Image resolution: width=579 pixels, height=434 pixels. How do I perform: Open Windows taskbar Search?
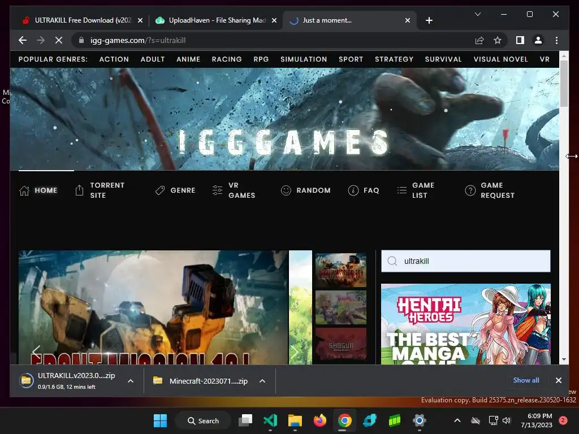pyautogui.click(x=203, y=420)
